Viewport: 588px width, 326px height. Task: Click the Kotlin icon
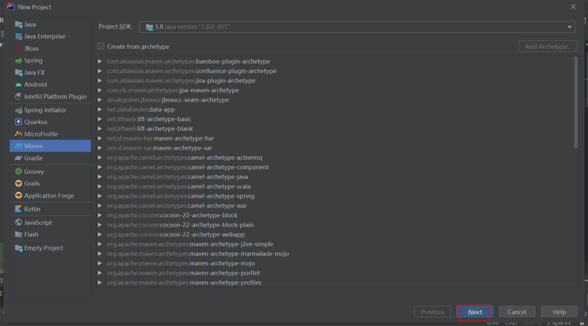point(19,209)
